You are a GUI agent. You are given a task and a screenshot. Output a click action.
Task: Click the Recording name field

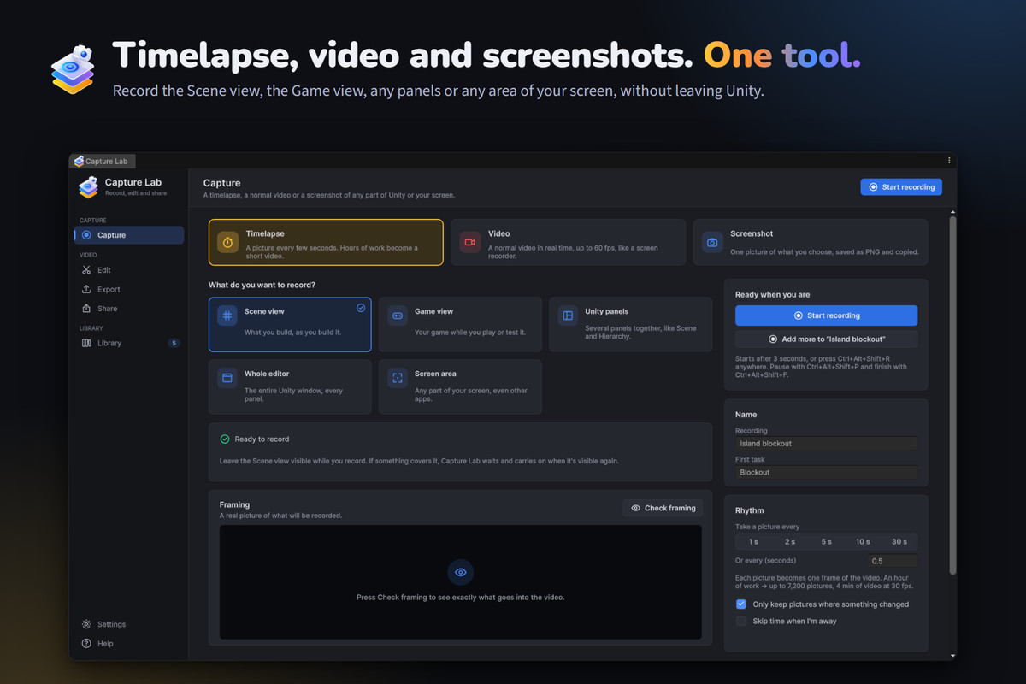tap(826, 444)
